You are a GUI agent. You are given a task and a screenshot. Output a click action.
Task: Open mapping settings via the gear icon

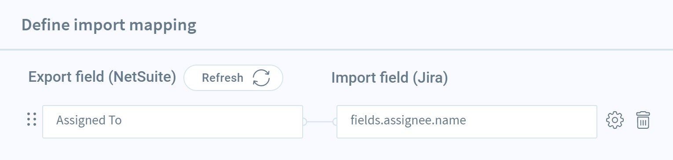pyautogui.click(x=615, y=120)
